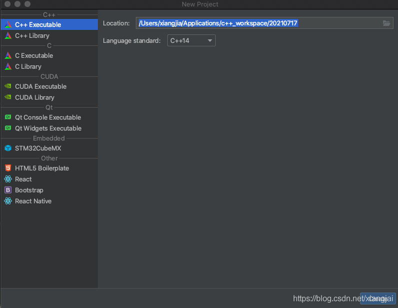Image resolution: width=398 pixels, height=308 pixels.
Task: Click the React atom icon
Action: [8, 179]
